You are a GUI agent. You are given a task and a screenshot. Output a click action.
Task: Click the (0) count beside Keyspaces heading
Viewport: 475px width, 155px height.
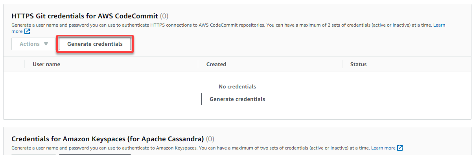point(210,139)
